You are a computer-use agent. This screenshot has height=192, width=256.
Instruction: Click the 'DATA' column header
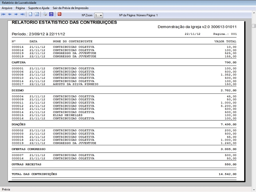[x=34, y=41]
